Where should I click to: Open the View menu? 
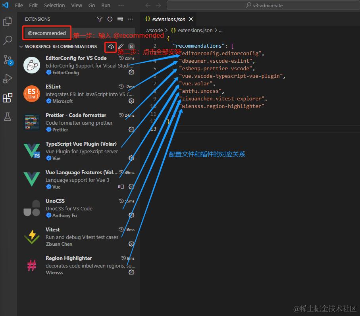[x=77, y=5]
